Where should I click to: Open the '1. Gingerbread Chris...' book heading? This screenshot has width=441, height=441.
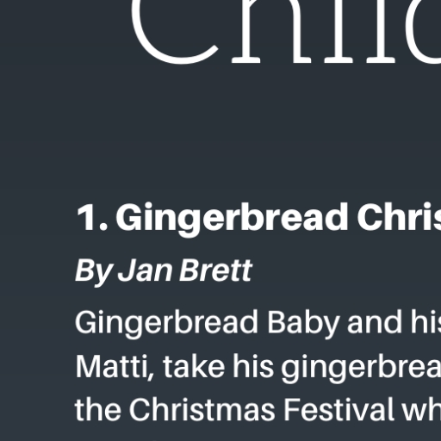(258, 219)
